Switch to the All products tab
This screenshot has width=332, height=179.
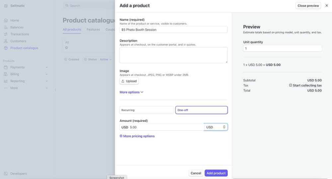pyautogui.click(x=72, y=30)
